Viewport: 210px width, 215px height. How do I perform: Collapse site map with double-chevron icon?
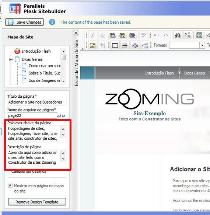click(x=76, y=33)
